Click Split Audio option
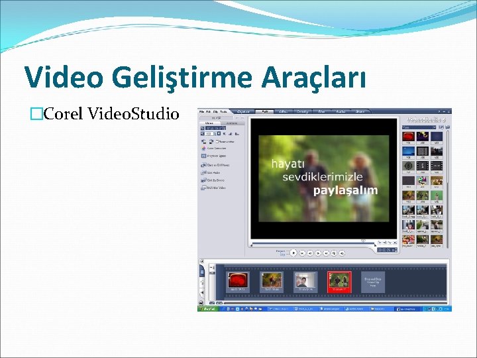Viewport: 477px width, 358px height. pos(211,172)
